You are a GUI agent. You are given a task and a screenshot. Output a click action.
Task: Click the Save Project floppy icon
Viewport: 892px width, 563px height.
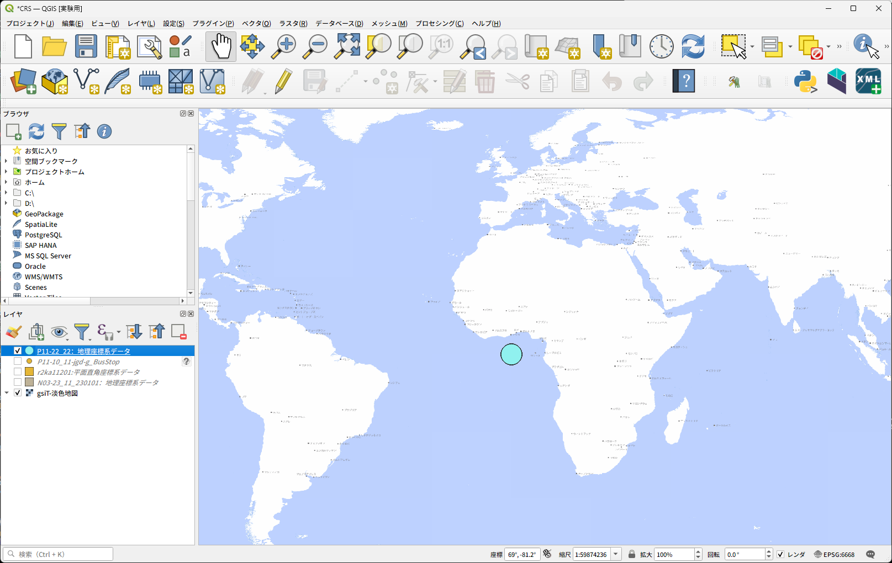tap(86, 46)
